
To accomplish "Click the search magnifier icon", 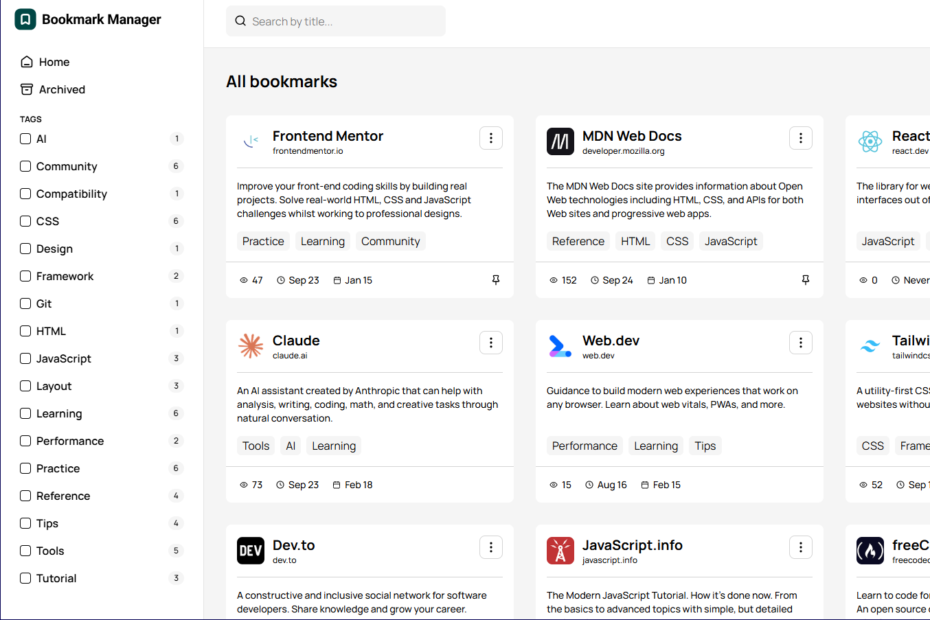I will click(240, 21).
